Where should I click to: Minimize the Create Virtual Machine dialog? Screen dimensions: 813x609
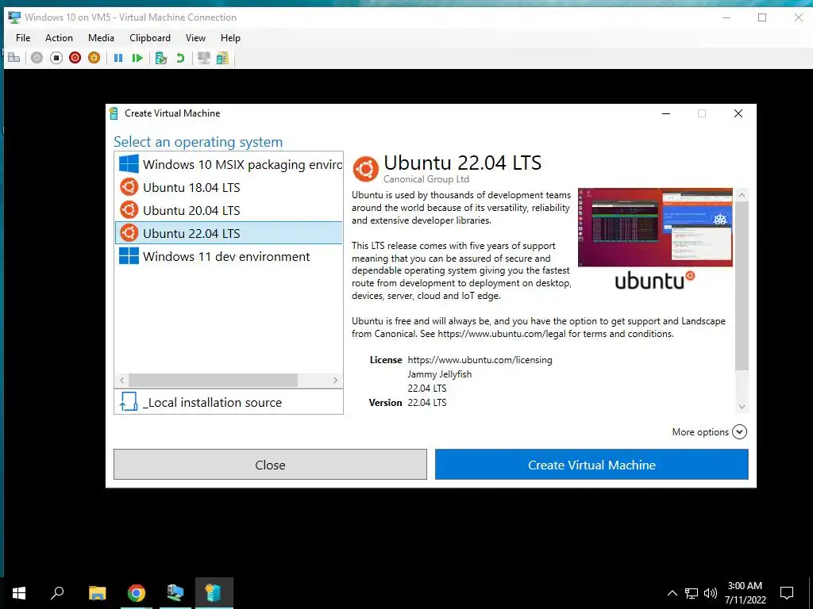point(666,113)
